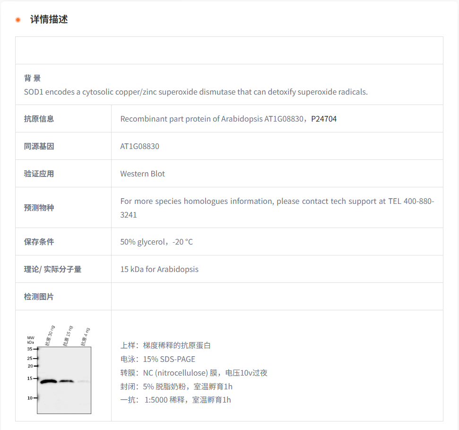Click the 详情描述 section heading
459x430 pixels.
49,20
